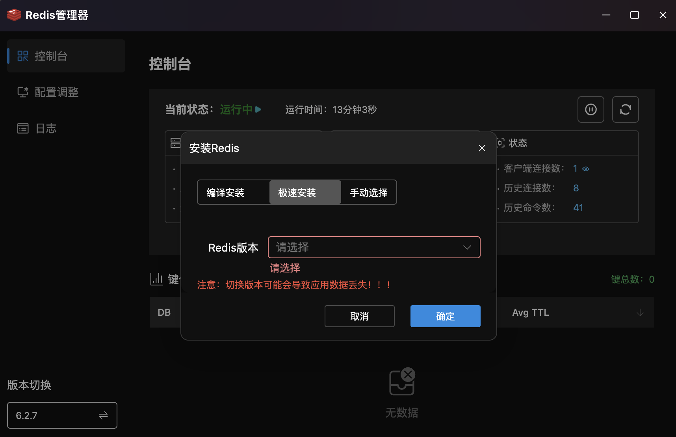The image size is (676, 437).
Task: Click the 历史命令数 value 41
Action: click(x=578, y=208)
